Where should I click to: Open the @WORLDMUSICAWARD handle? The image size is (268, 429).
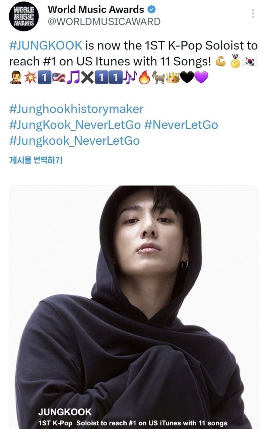pyautogui.click(x=104, y=22)
